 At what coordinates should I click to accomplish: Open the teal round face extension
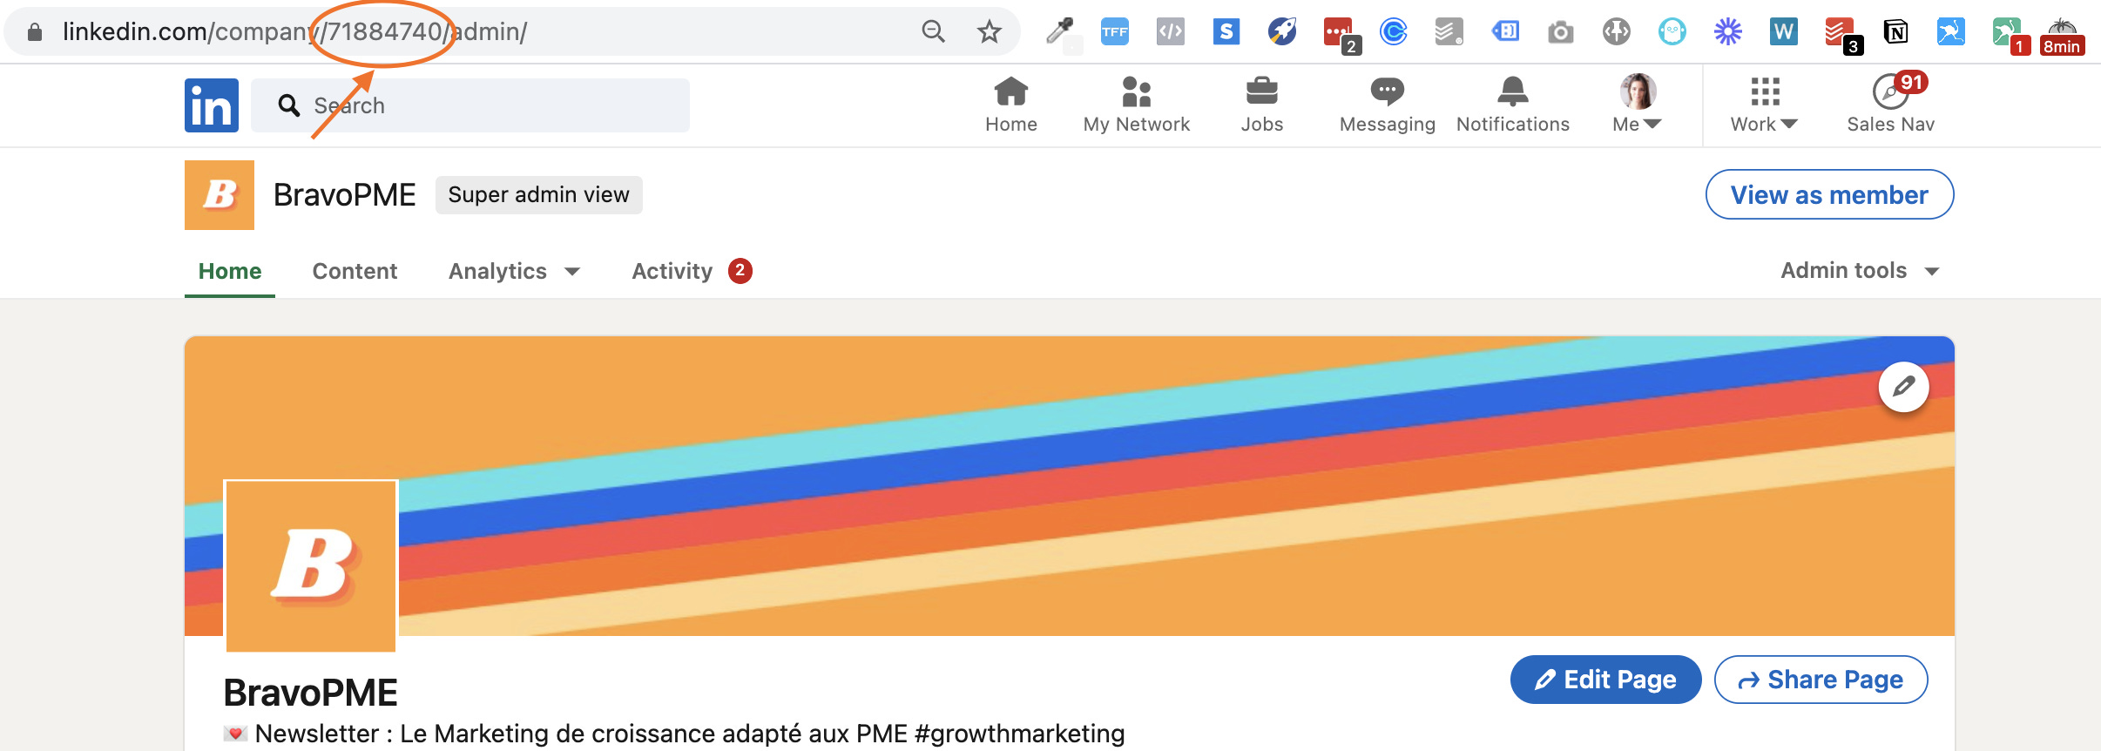1672,32
